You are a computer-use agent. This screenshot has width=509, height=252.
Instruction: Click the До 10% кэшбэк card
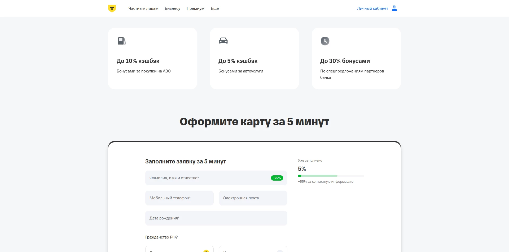pos(152,58)
